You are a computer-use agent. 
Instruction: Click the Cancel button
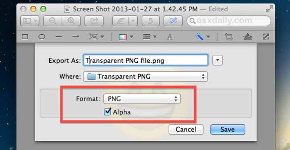click(x=186, y=129)
